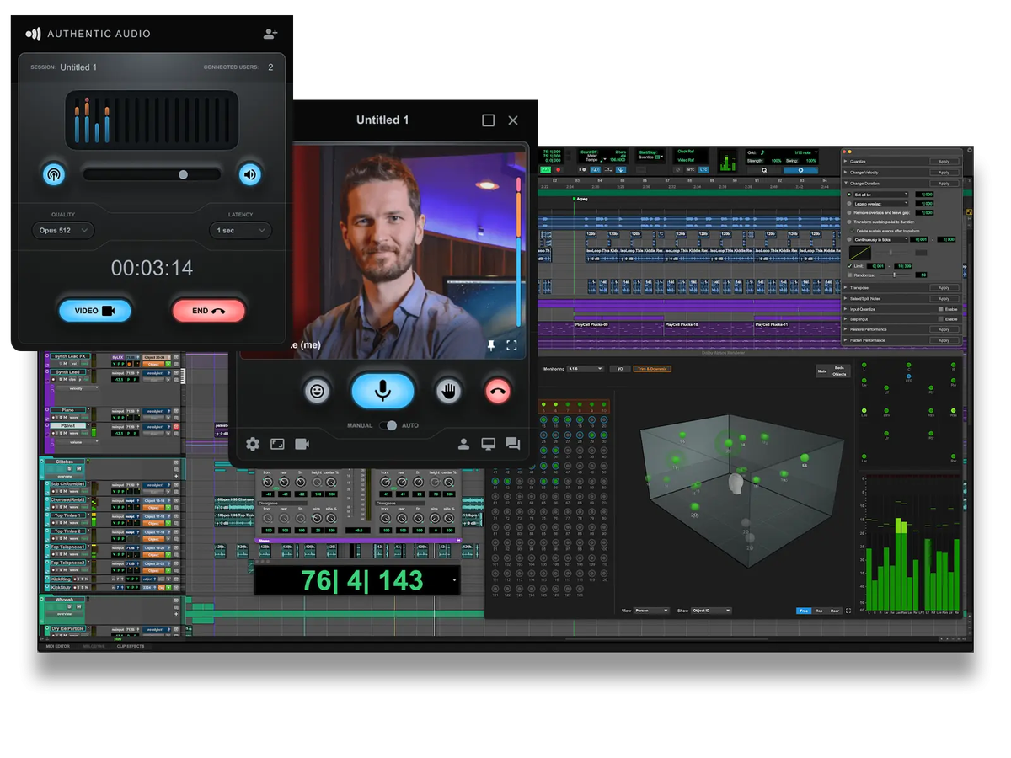Screen dimensions: 1011x758
Task: Toggle the Manual/Auto switch
Action: [388, 425]
